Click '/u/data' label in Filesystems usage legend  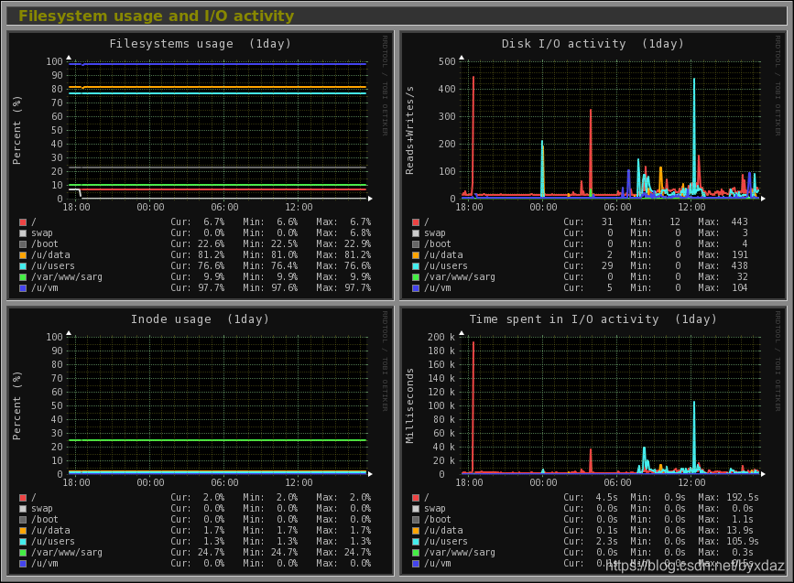(50, 255)
